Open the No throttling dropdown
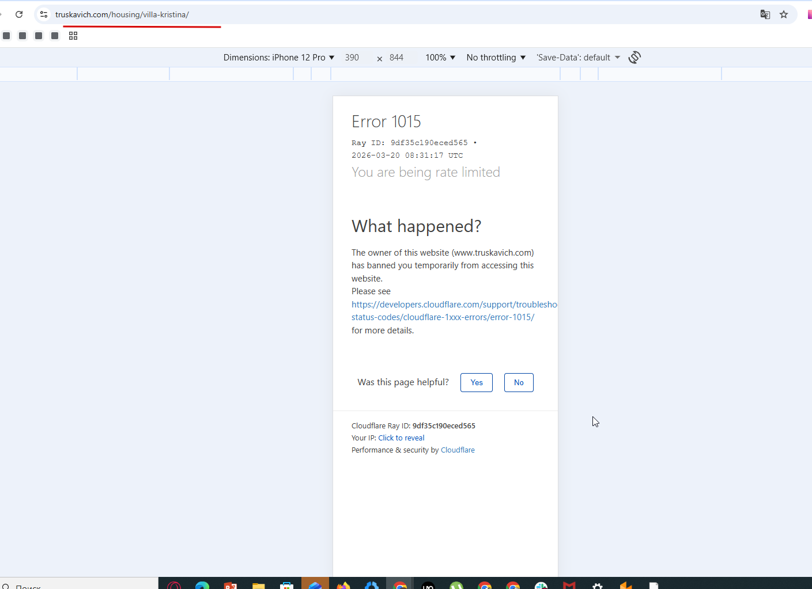 point(496,58)
